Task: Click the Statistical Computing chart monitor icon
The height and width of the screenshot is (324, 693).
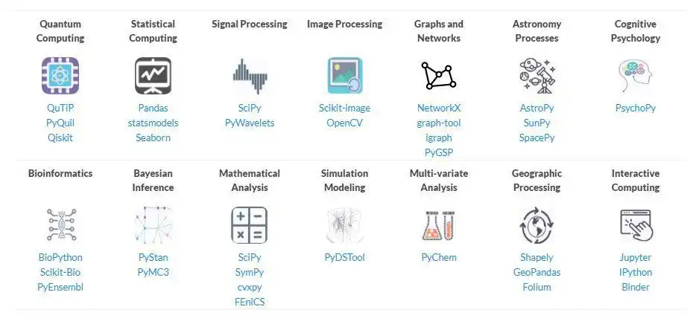Action: tap(154, 76)
